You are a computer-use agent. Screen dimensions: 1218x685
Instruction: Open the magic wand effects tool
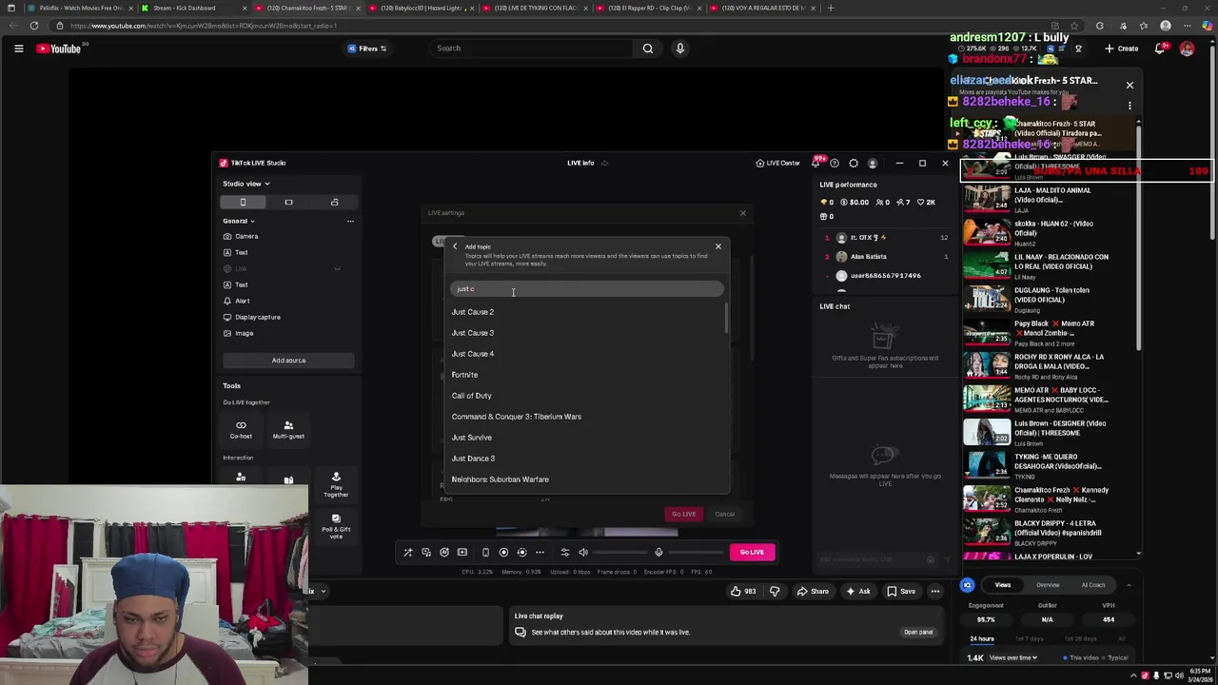(x=408, y=552)
